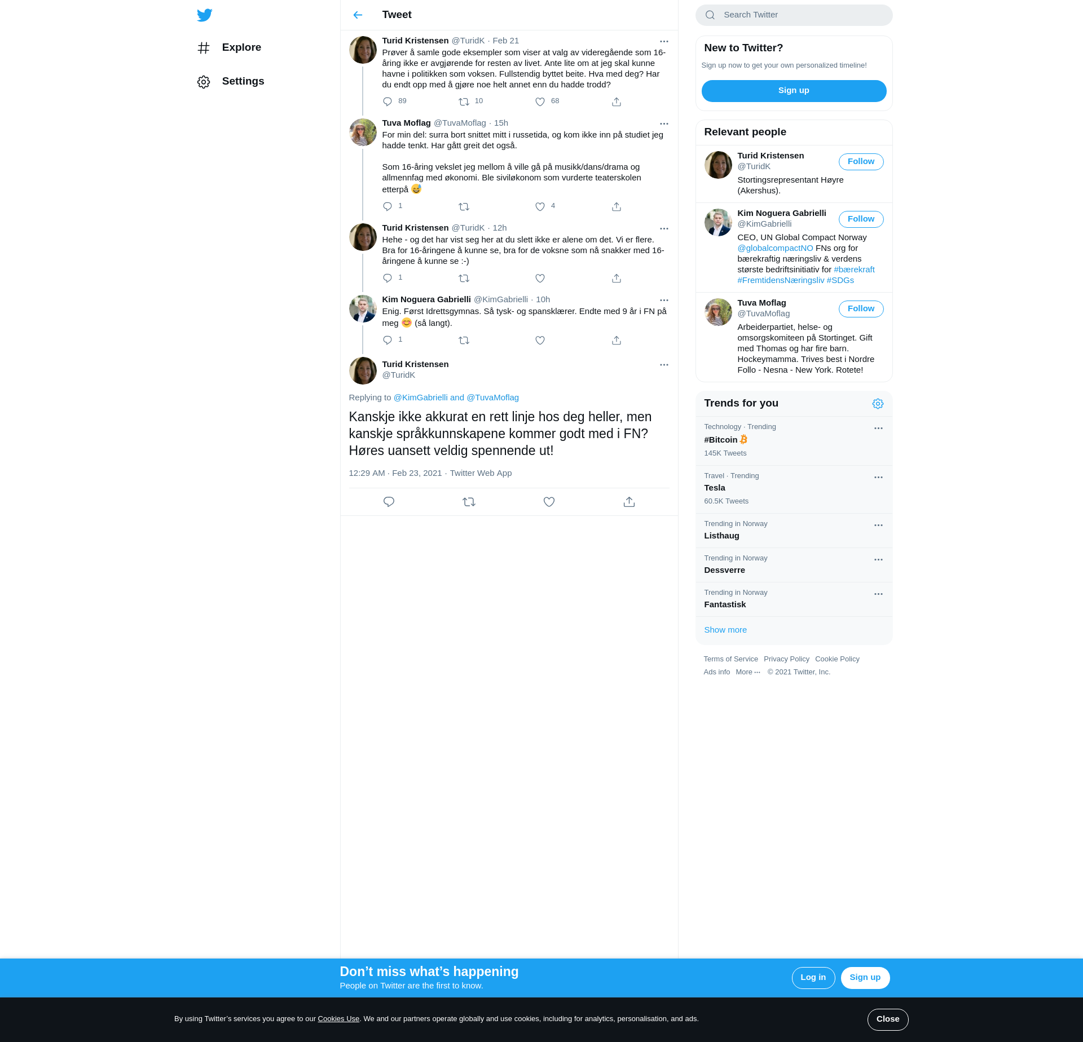This screenshot has height=1042, width=1083.
Task: Expand the More footer menu
Action: tap(748, 672)
